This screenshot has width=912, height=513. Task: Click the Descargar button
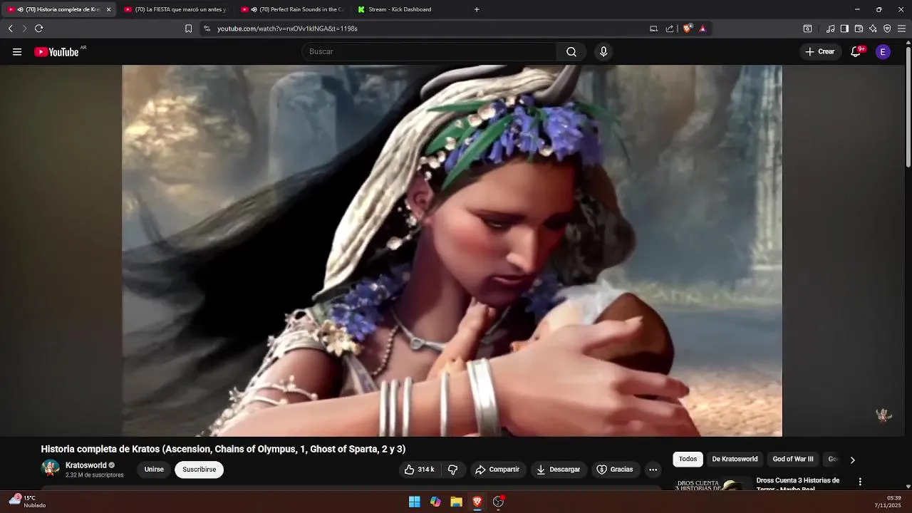(x=558, y=470)
